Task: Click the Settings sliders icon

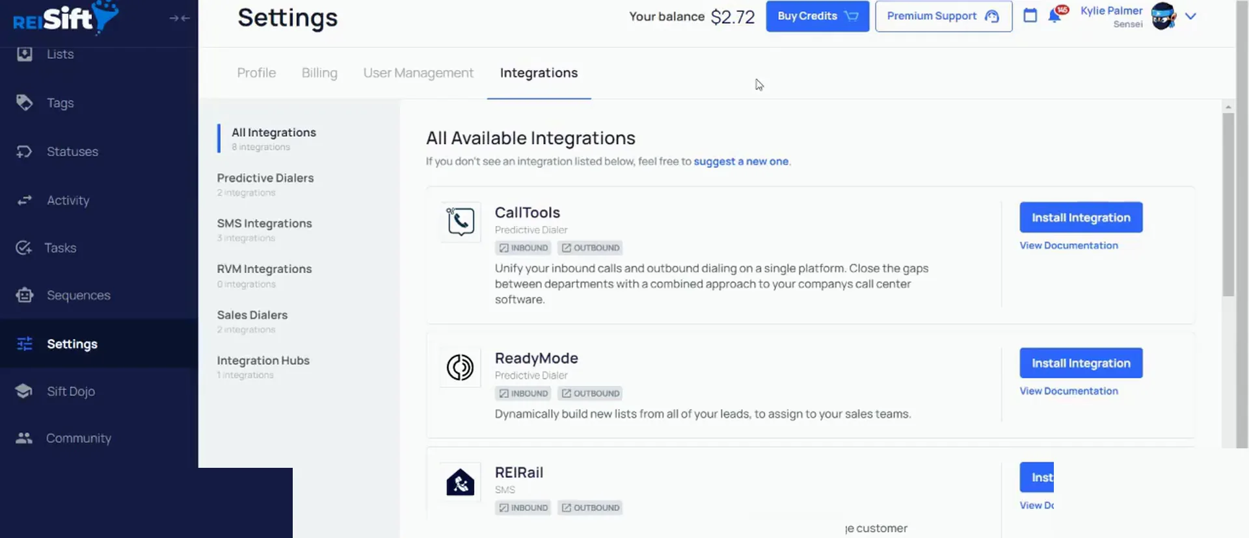Action: (25, 344)
